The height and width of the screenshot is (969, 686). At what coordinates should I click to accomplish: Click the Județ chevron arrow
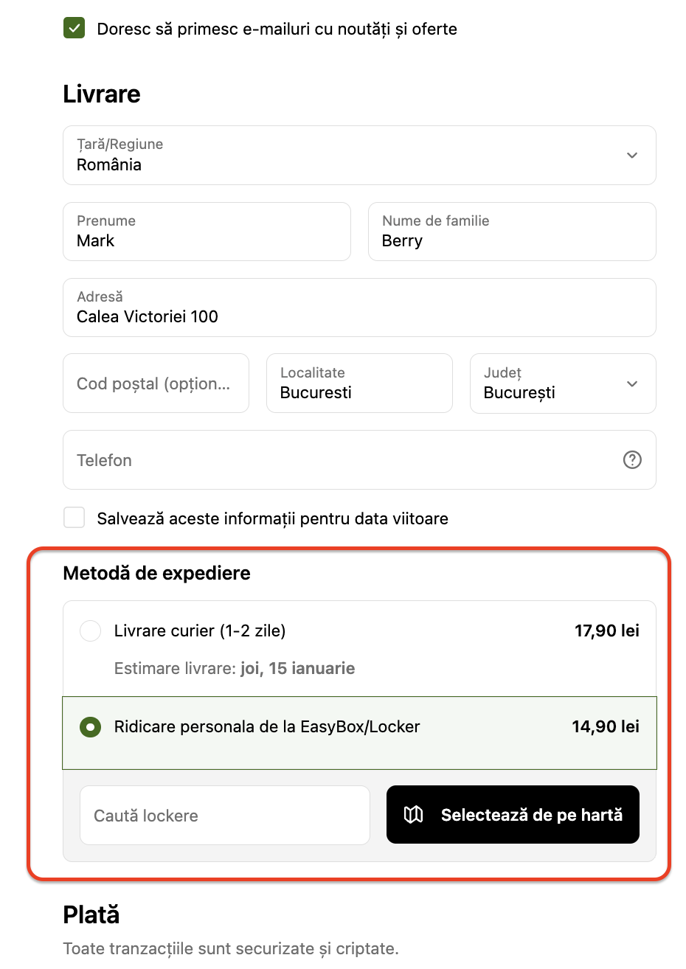[x=632, y=384]
